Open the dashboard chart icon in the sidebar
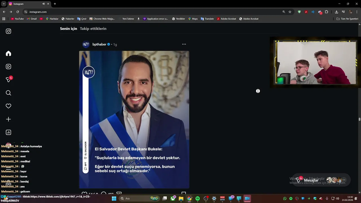This screenshot has height=203, width=361. pyautogui.click(x=8, y=133)
